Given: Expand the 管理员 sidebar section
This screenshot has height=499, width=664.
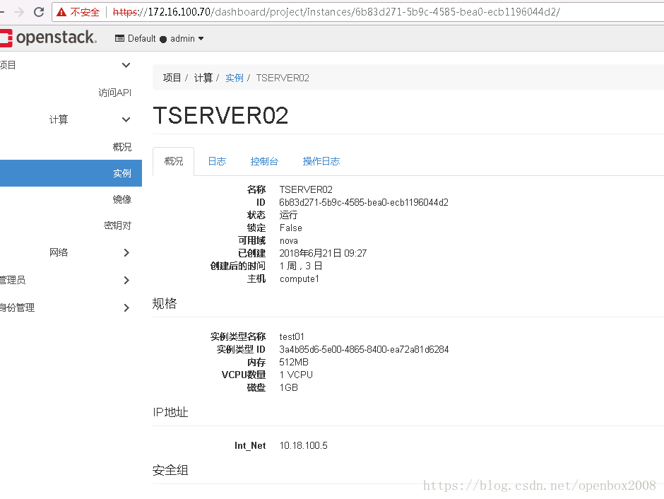Looking at the screenshot, I should [x=126, y=280].
